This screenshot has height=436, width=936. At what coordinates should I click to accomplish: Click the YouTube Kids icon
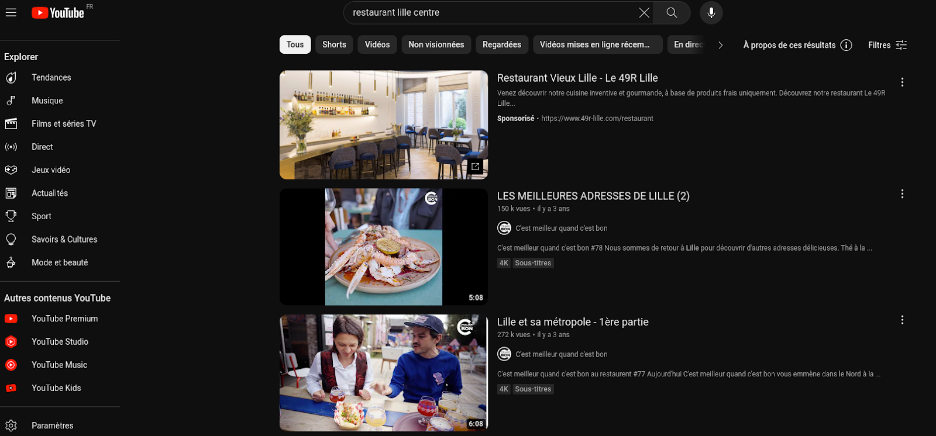[11, 388]
